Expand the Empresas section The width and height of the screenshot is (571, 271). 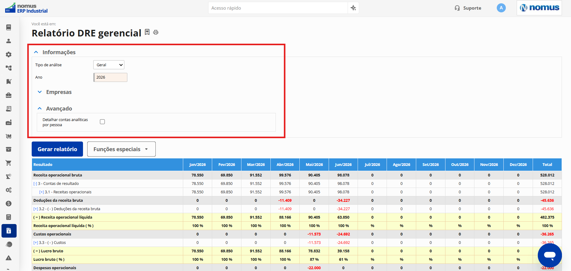(40, 92)
